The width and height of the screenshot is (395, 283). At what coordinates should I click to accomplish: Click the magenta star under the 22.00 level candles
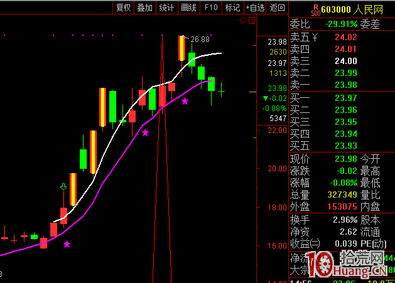[145, 132]
